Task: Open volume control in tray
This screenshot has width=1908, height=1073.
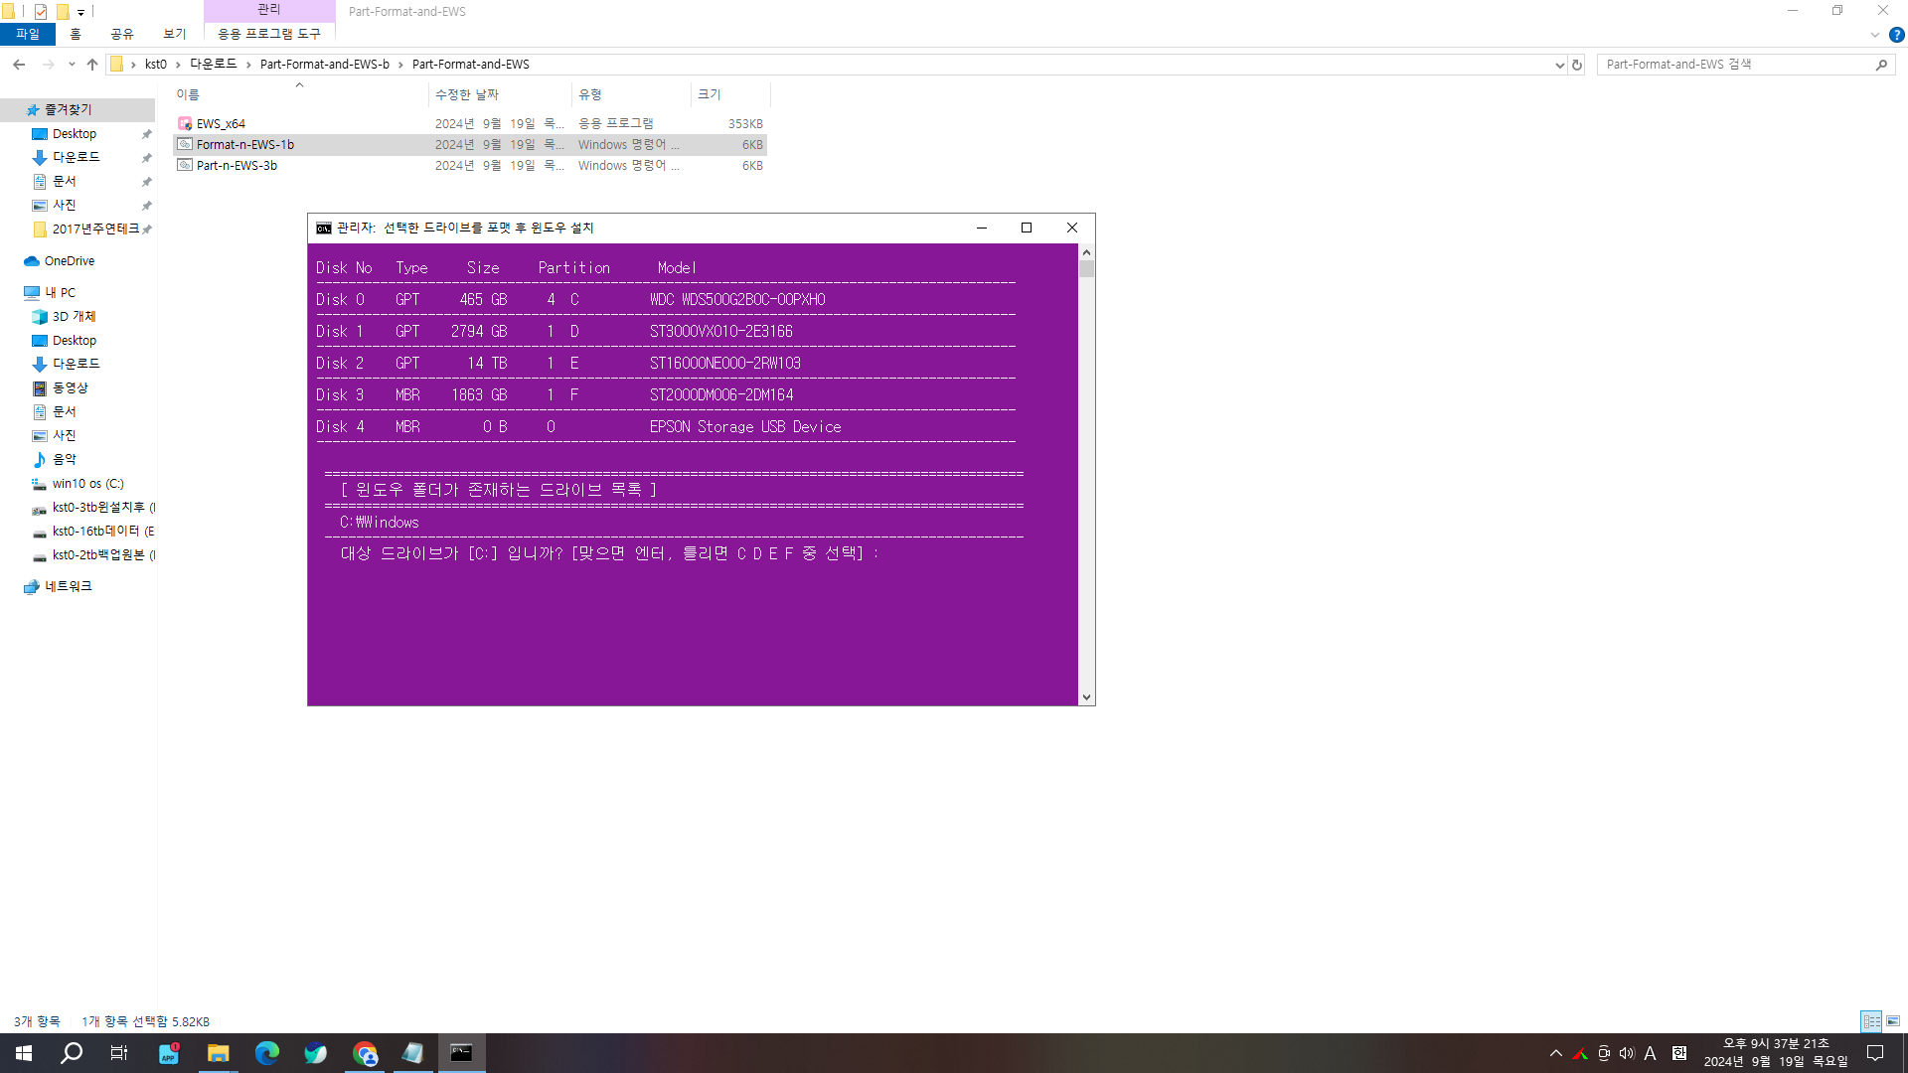Action: [1627, 1053]
